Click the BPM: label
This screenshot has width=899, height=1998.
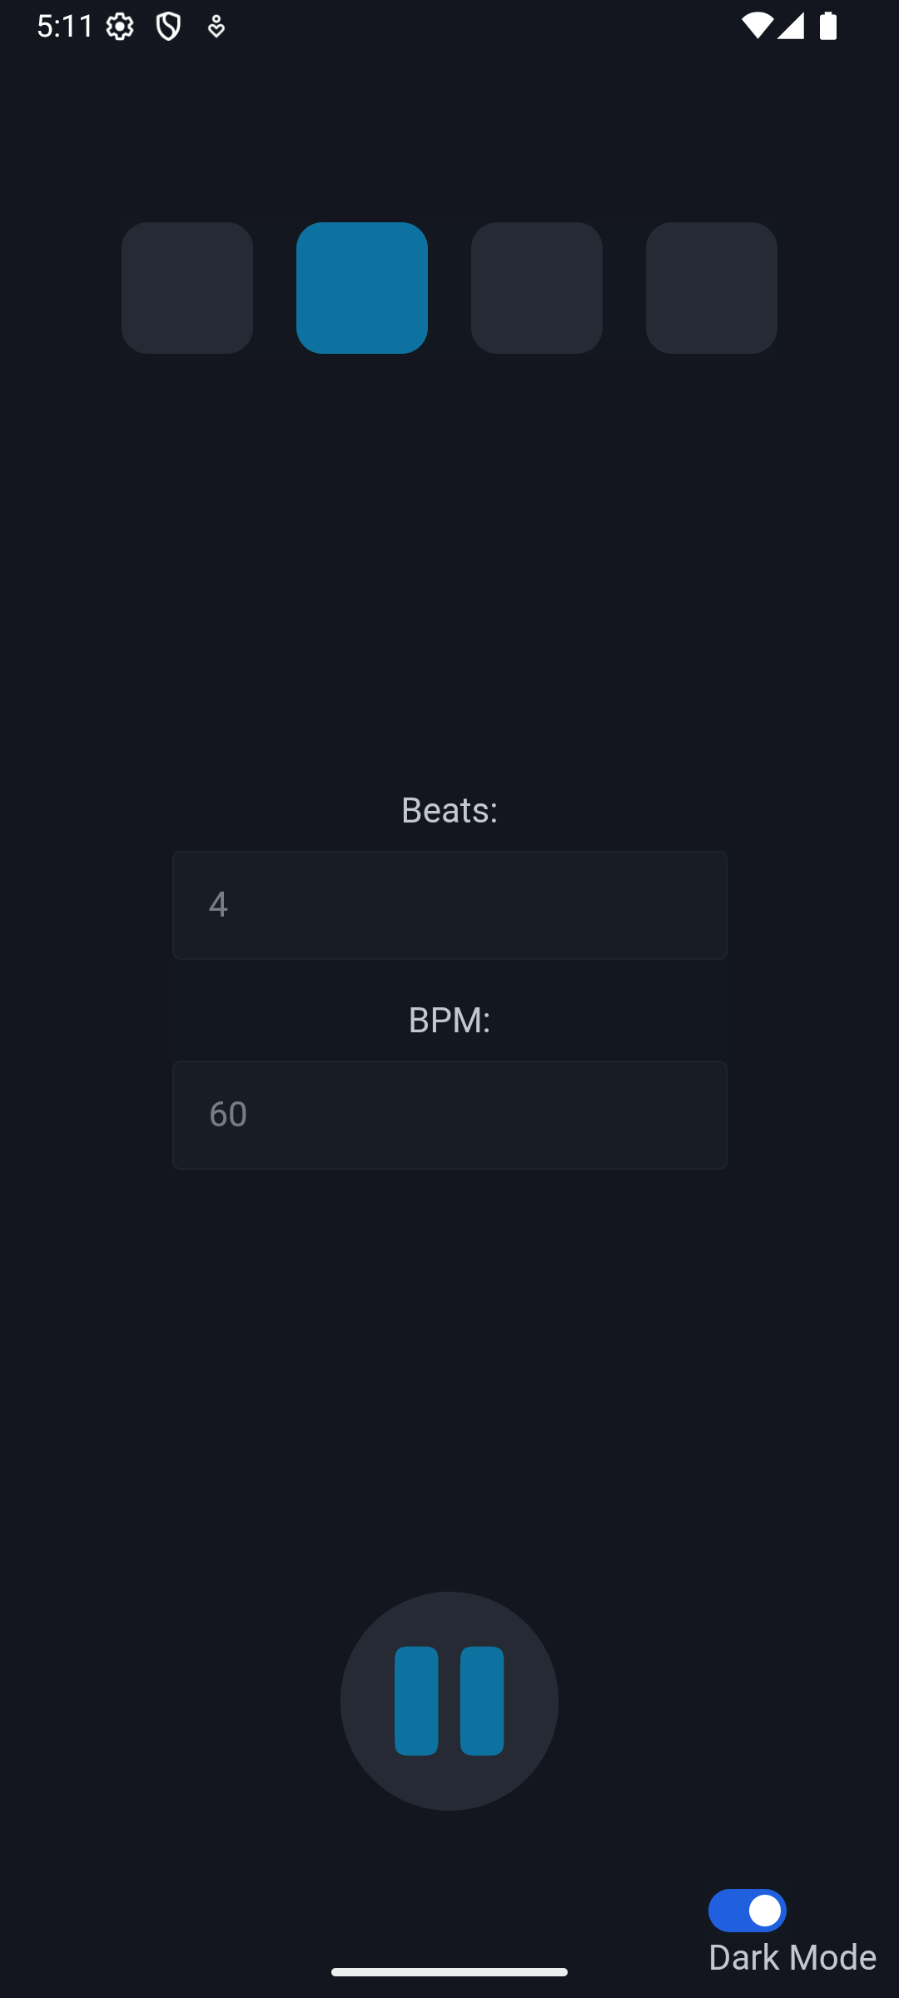point(449,1020)
